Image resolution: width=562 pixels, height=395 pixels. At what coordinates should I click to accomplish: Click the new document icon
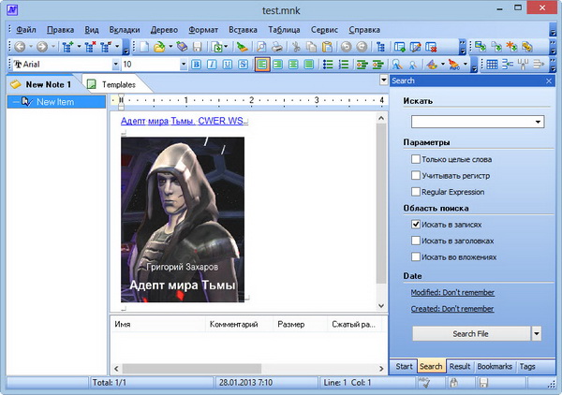click(143, 45)
